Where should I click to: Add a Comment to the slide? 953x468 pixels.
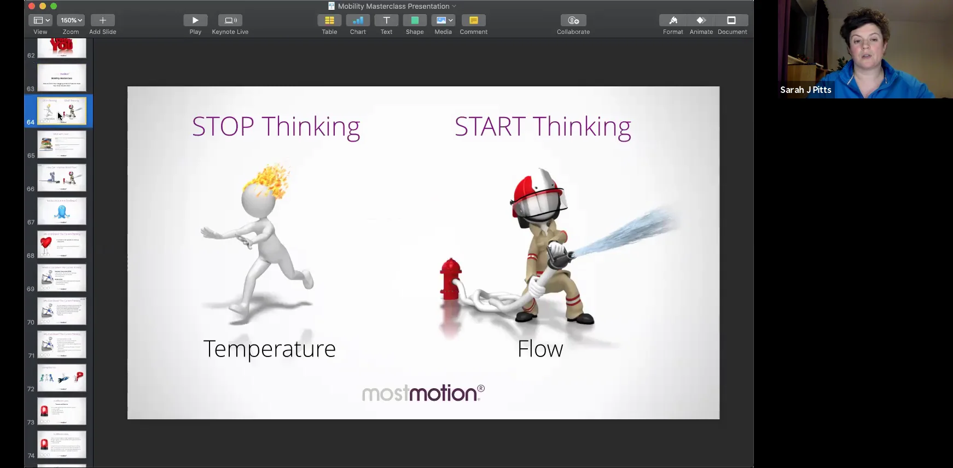click(474, 20)
